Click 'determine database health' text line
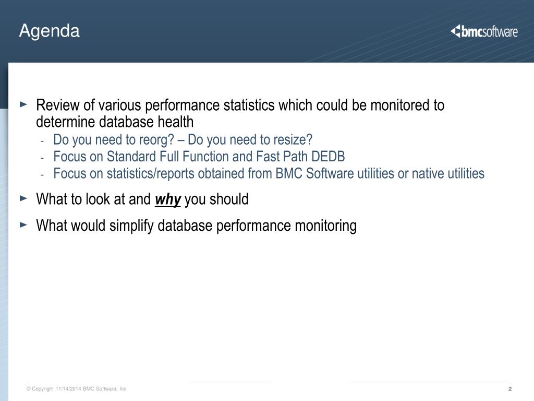Image resolution: width=534 pixels, height=401 pixels. point(114,122)
